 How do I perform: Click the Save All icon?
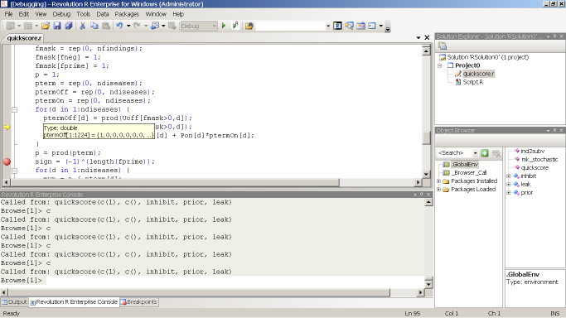69,26
